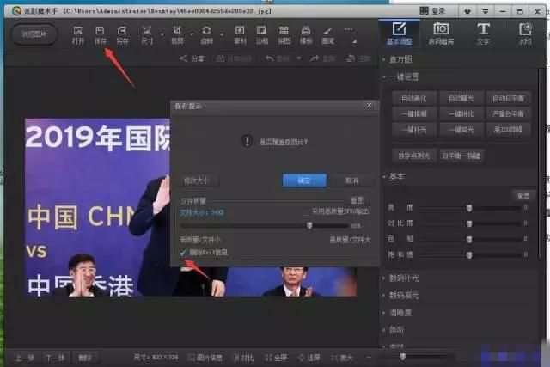Expand the small toolbar corner triangle

(354, 41)
